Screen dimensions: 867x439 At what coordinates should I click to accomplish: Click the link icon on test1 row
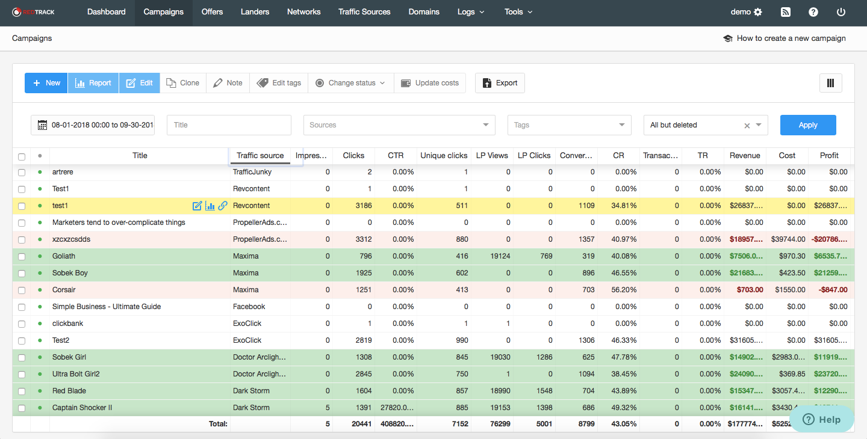click(x=223, y=206)
